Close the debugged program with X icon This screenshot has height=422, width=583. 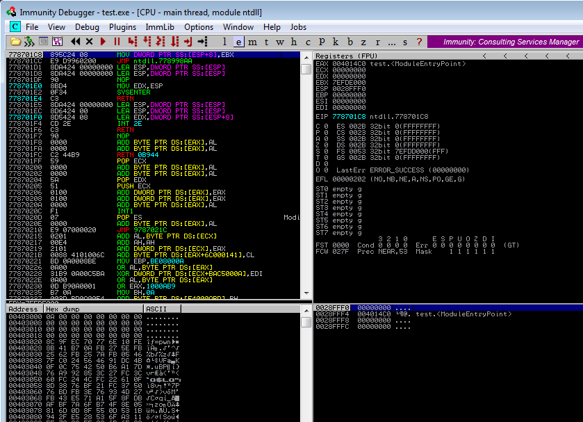tap(89, 42)
